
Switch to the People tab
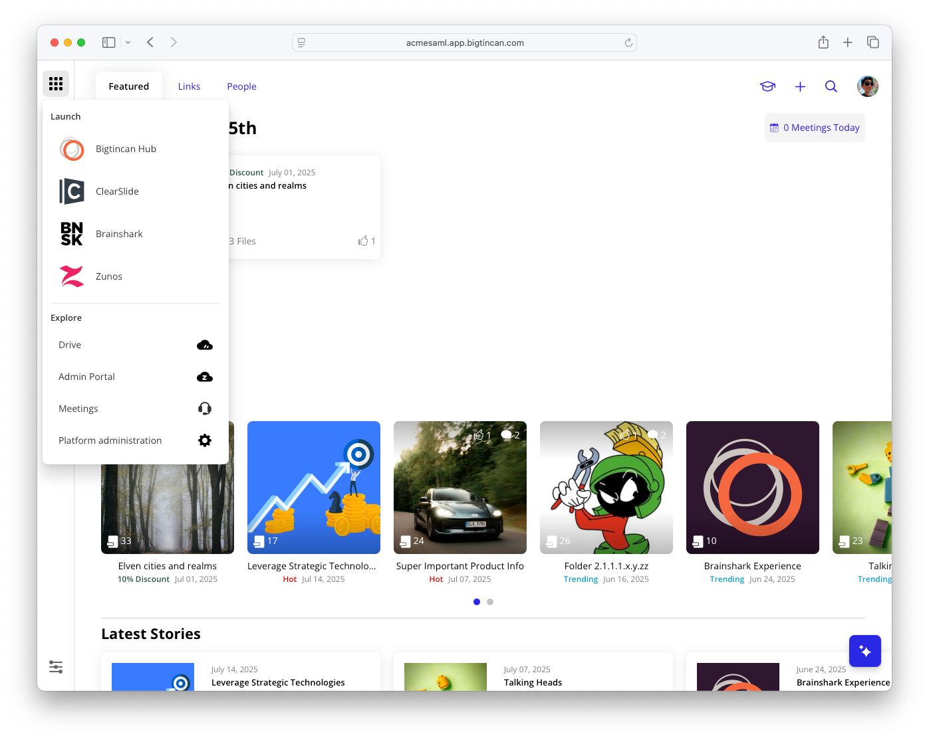click(x=241, y=86)
